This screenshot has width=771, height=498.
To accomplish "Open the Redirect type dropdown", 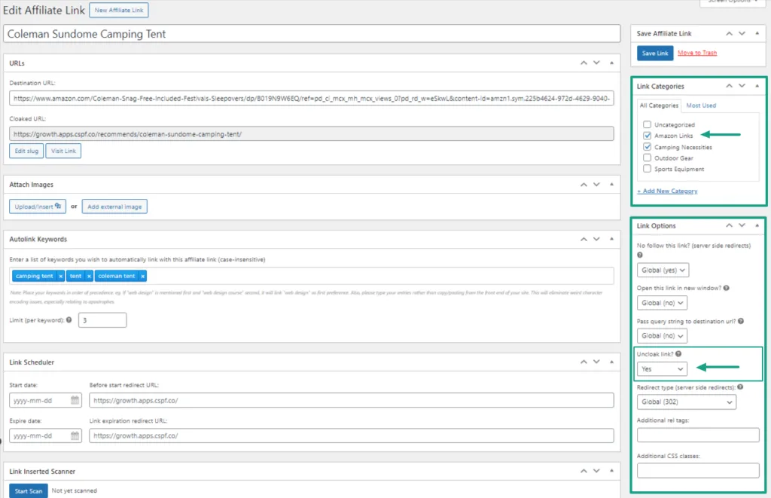I will pos(687,402).
